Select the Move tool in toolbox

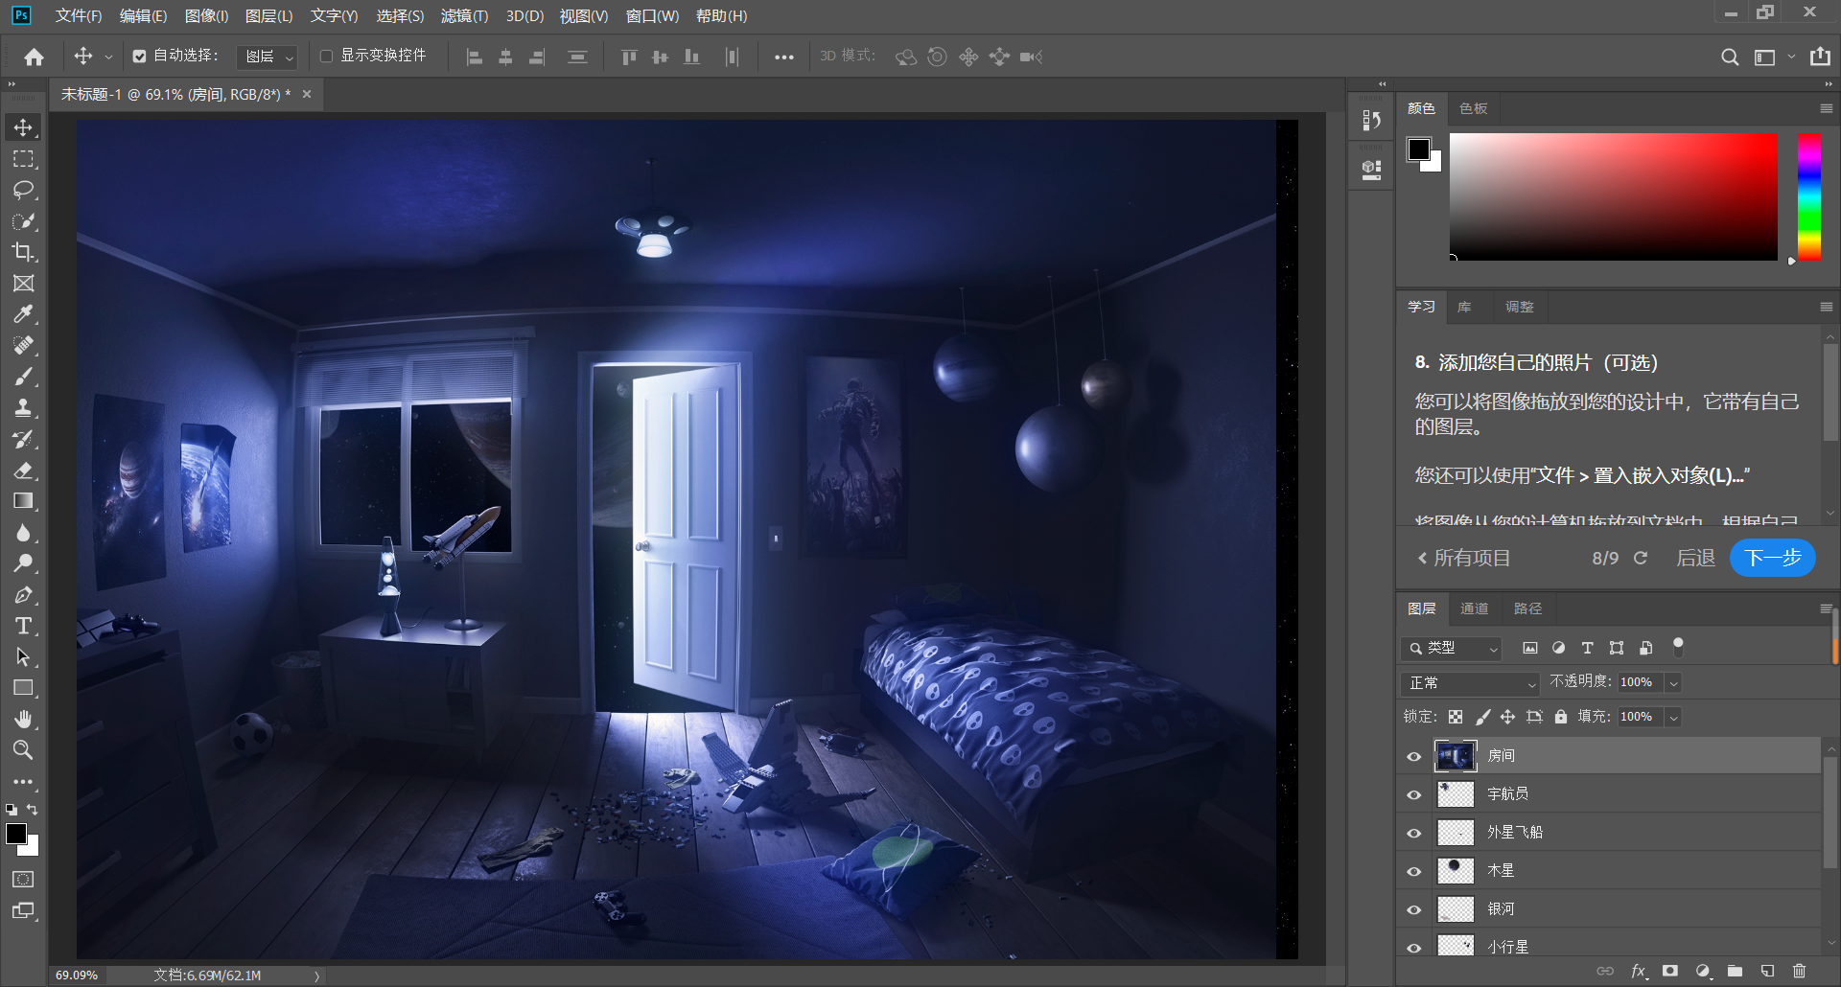click(23, 127)
